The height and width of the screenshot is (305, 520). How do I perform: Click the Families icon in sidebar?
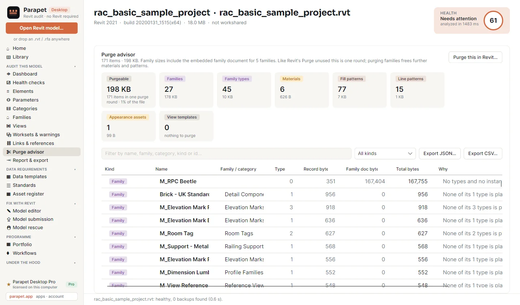coord(8,117)
